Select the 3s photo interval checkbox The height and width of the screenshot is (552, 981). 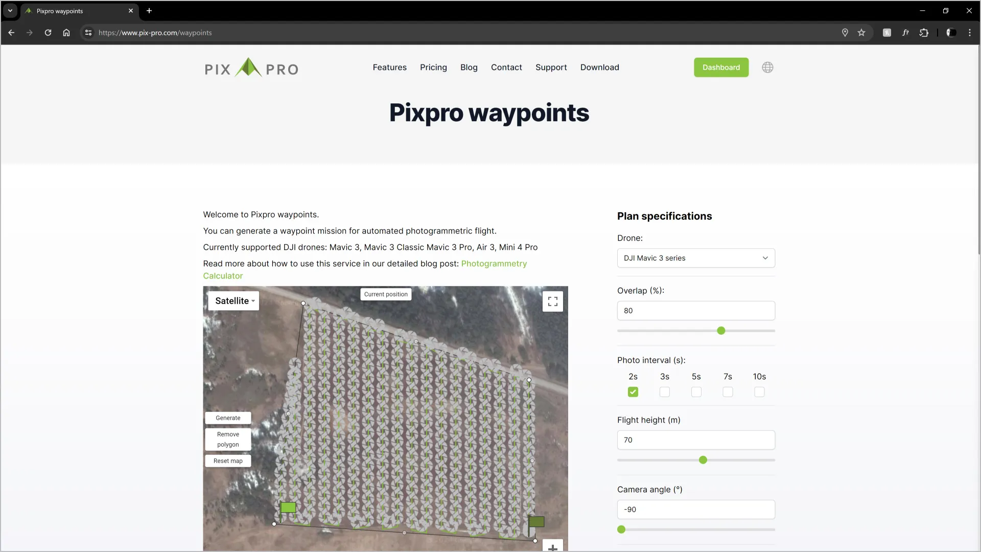pos(665,392)
